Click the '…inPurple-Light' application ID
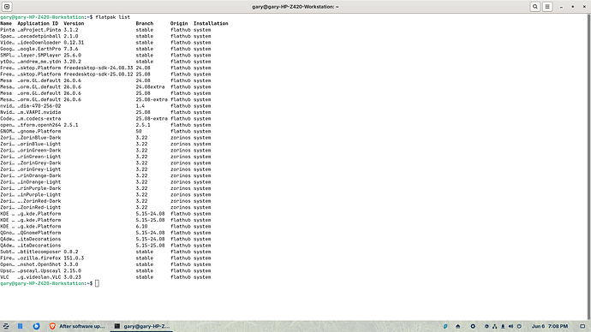Screen dimensions: 591x332 pos(39,194)
